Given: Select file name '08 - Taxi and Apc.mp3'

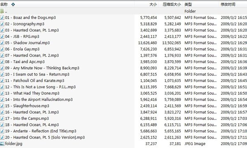Looking at the screenshot, I should point(25,61).
